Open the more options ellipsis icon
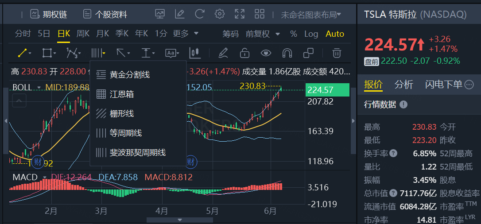481x224 pixels. (x=469, y=85)
